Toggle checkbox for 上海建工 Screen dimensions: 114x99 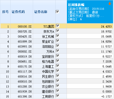point(58,66)
